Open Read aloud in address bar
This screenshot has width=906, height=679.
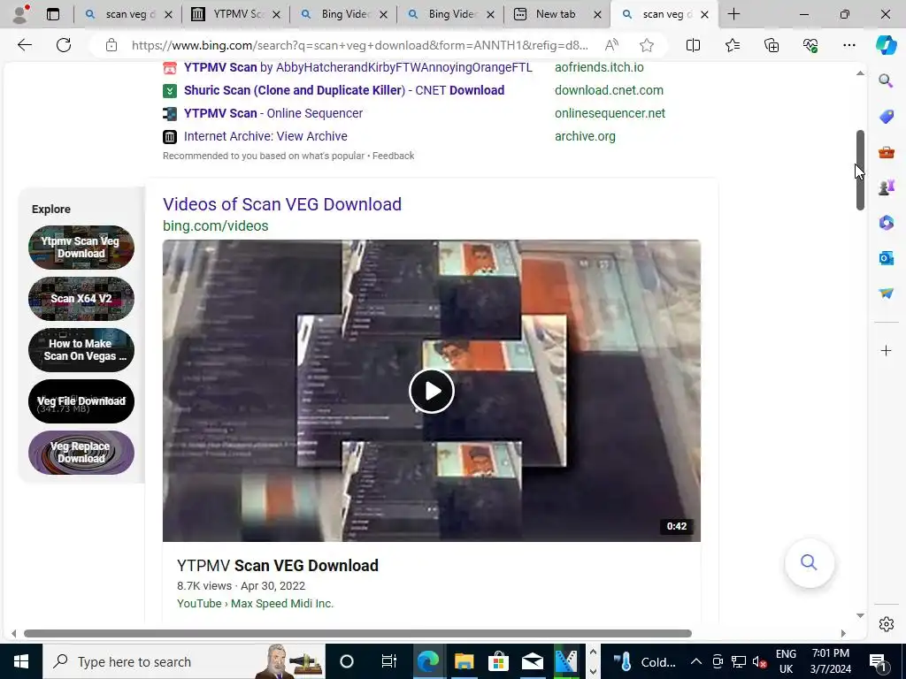[611, 45]
